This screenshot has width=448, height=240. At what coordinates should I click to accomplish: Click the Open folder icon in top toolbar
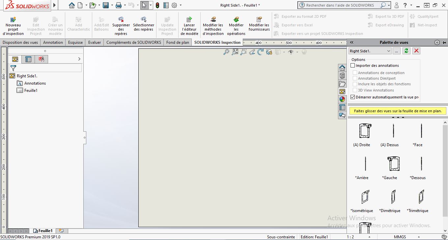coord(93,5)
